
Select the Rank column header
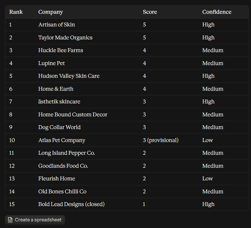click(x=16, y=12)
